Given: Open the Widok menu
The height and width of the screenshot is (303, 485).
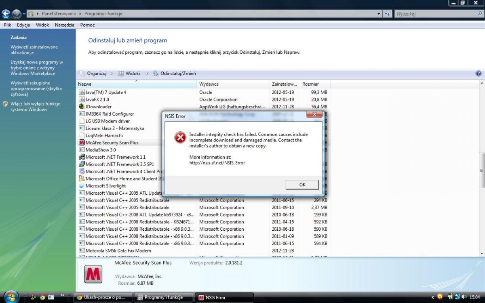Looking at the screenshot, I should coord(42,25).
